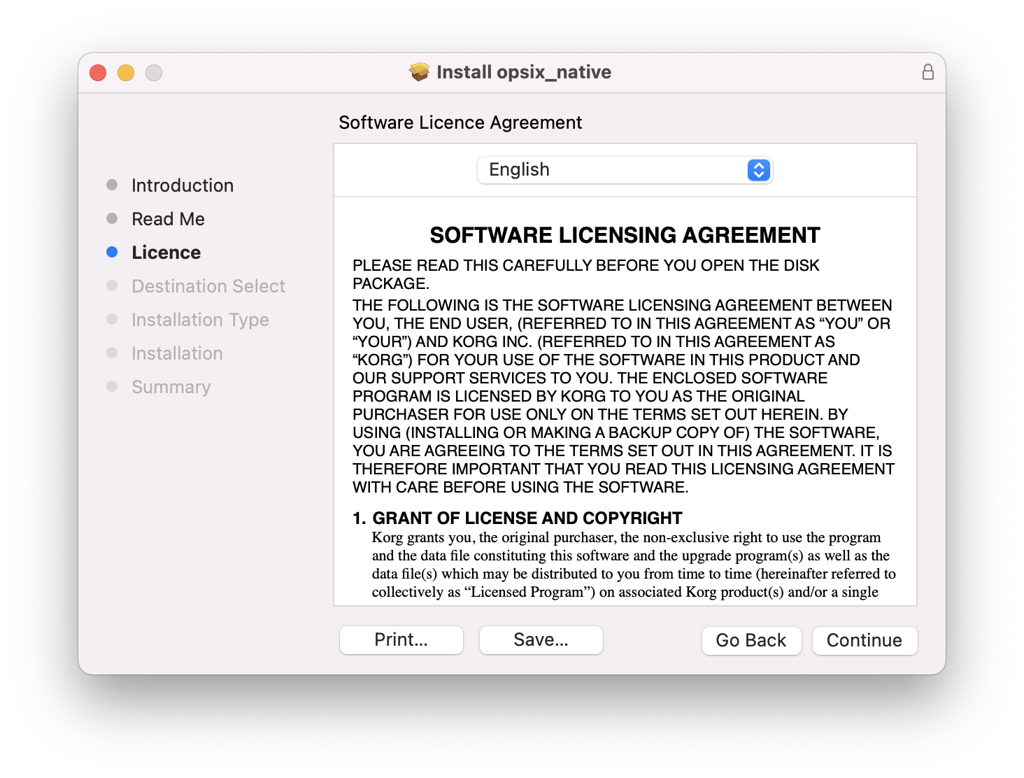Click the Destination Select step
The width and height of the screenshot is (1024, 778).
(208, 286)
